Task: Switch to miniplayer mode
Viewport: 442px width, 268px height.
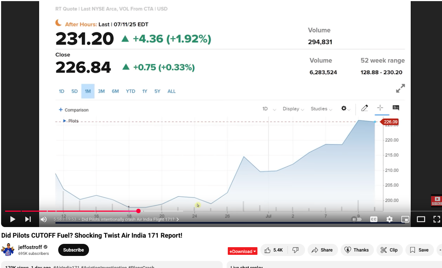Action: (405, 219)
